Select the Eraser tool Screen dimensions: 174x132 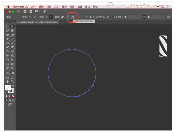coord(12,47)
